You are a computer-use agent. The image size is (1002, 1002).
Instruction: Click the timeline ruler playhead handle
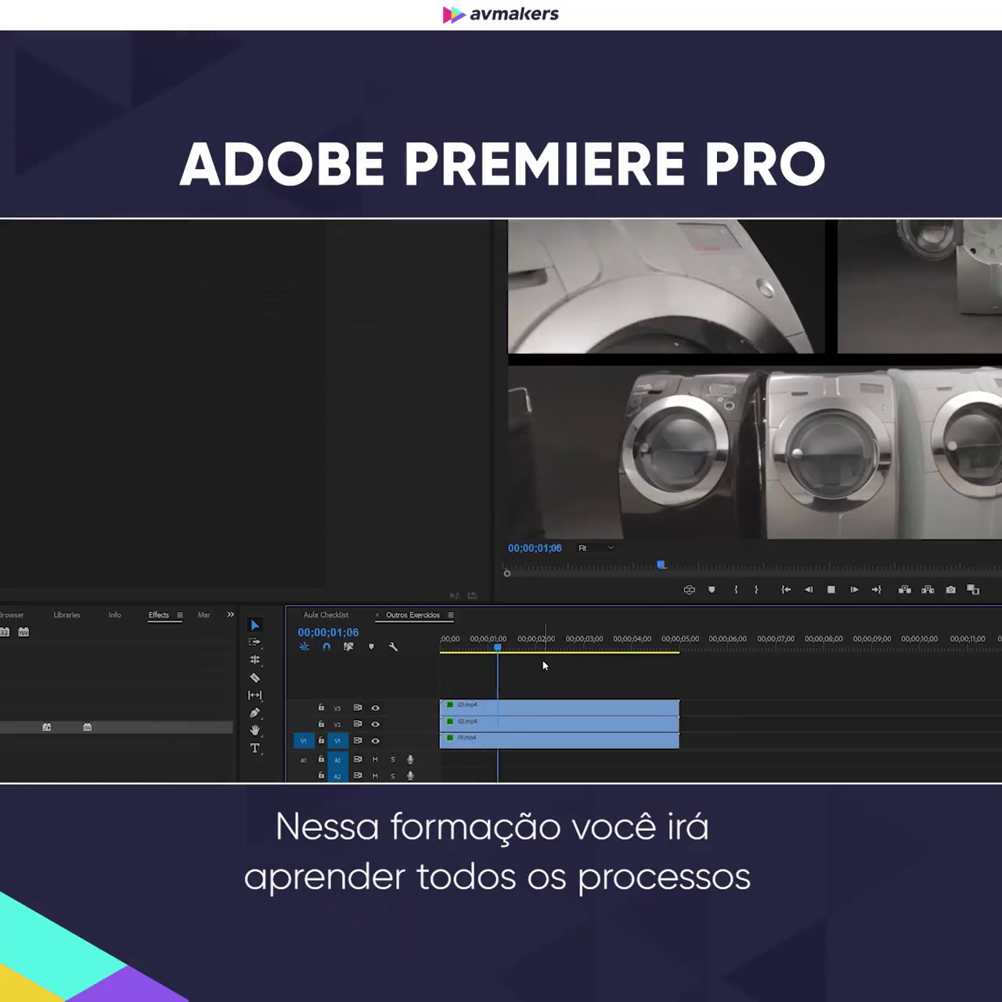(x=497, y=647)
